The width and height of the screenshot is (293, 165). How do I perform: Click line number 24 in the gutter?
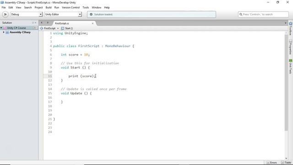click(x=50, y=132)
